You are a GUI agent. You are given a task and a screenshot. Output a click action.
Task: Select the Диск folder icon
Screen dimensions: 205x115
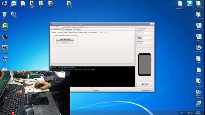point(41,4)
